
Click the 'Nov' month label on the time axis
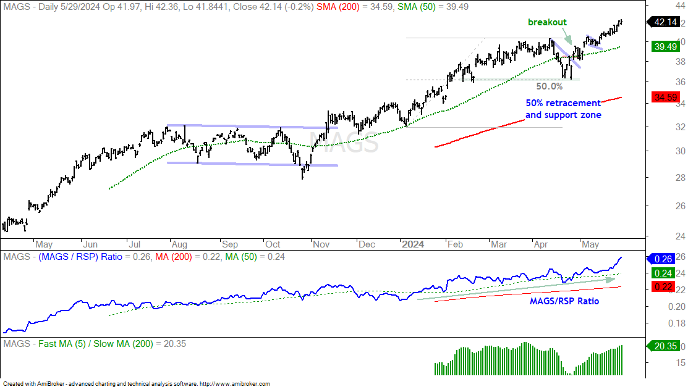pos(321,244)
